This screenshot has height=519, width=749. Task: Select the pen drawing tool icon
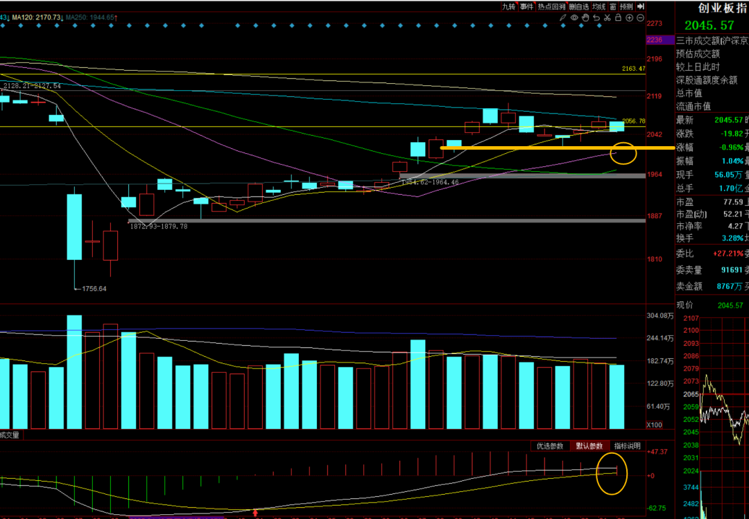click(563, 17)
